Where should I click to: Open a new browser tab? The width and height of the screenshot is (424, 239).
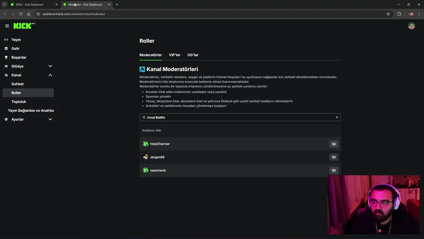point(117,5)
